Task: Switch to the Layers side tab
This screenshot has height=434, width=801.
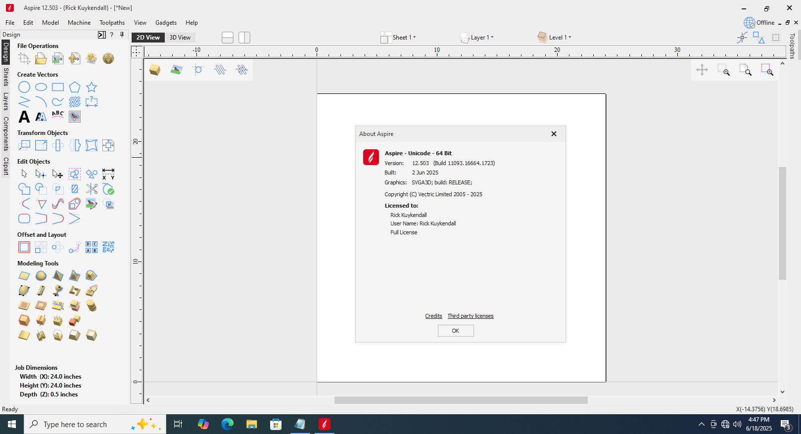Action: [5, 101]
